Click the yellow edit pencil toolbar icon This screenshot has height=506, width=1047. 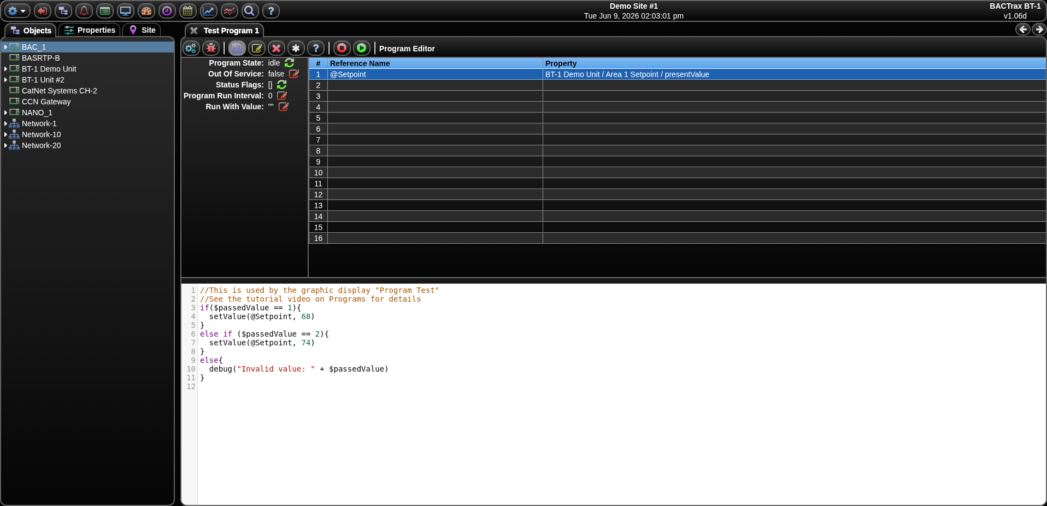[x=257, y=48]
